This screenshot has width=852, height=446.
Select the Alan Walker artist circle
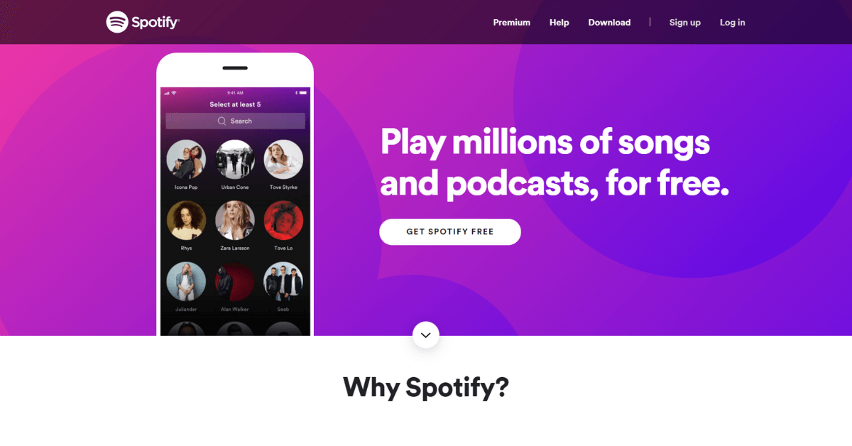click(235, 282)
